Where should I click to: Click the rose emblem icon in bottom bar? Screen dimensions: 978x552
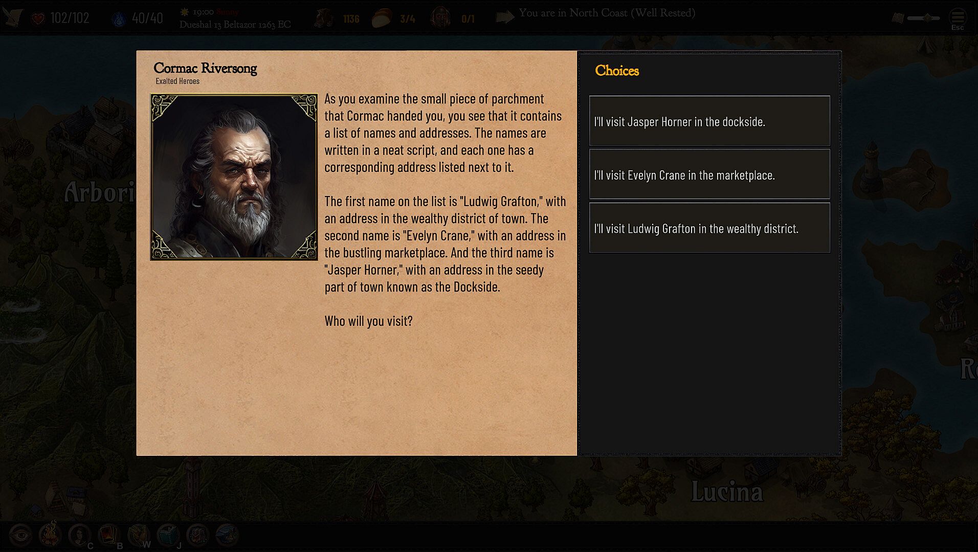click(197, 535)
